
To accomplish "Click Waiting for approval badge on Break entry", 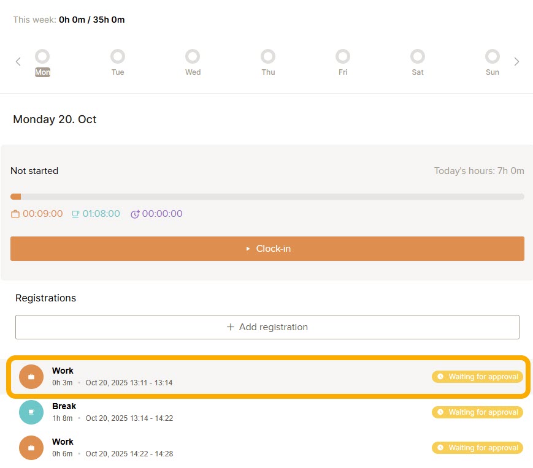I will 477,412.
